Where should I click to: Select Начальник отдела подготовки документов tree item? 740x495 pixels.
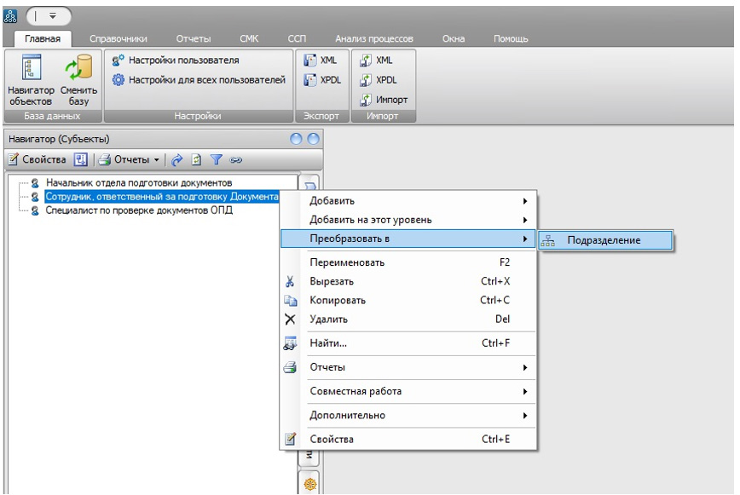[138, 182]
